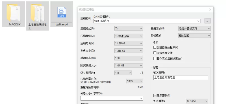
Task: Click the 3 MB decompression memory value
Action: [140, 87]
